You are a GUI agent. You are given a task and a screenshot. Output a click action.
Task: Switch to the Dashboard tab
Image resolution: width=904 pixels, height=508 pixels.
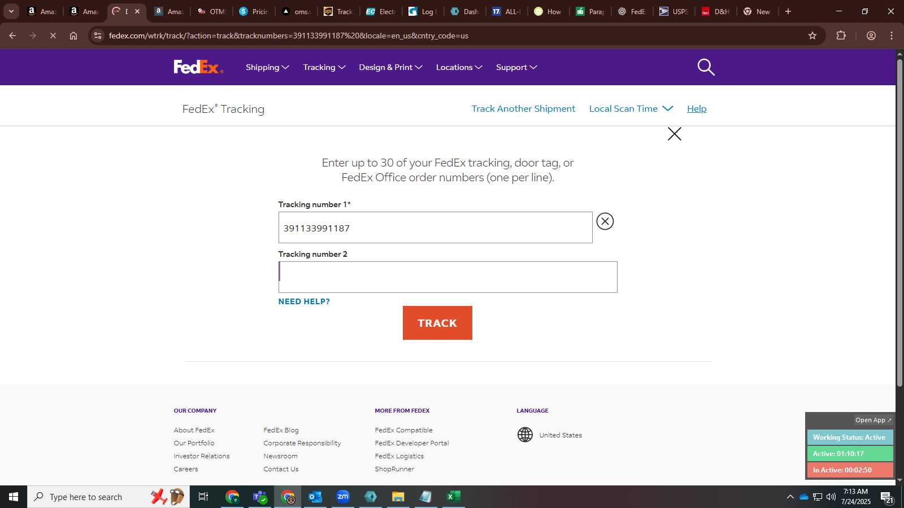465,11
